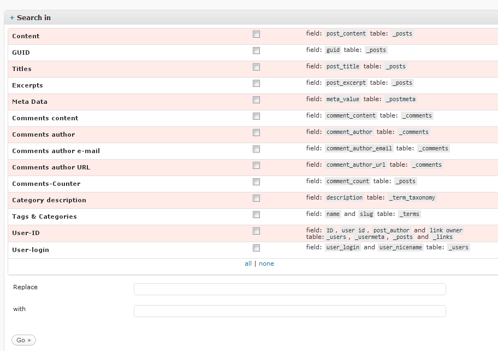Click the post_excerpt field code
This screenshot has height=351, width=498.
click(x=346, y=83)
